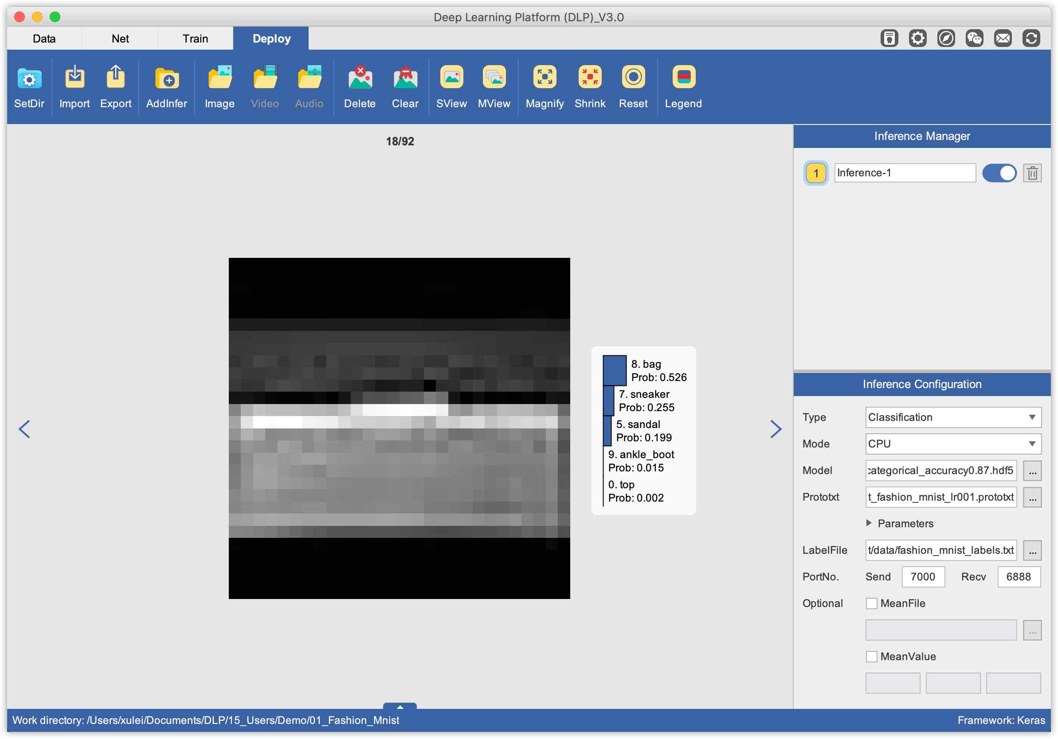Enable the MeanFile checkbox

coord(871,603)
